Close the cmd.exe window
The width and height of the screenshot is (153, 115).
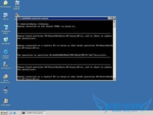114,18
